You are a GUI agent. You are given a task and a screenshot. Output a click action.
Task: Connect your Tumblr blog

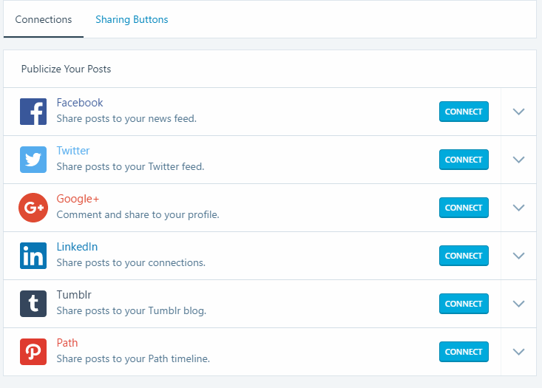(x=464, y=304)
